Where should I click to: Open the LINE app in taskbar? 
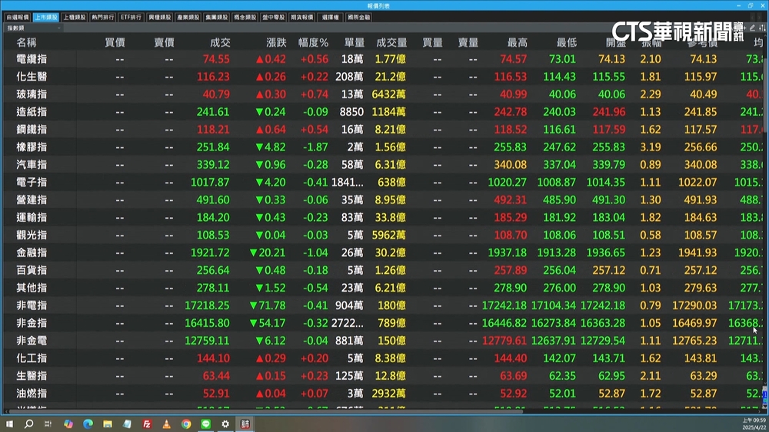(206, 424)
